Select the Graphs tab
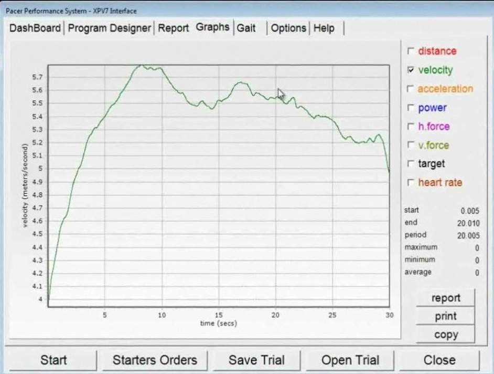 [213, 27]
